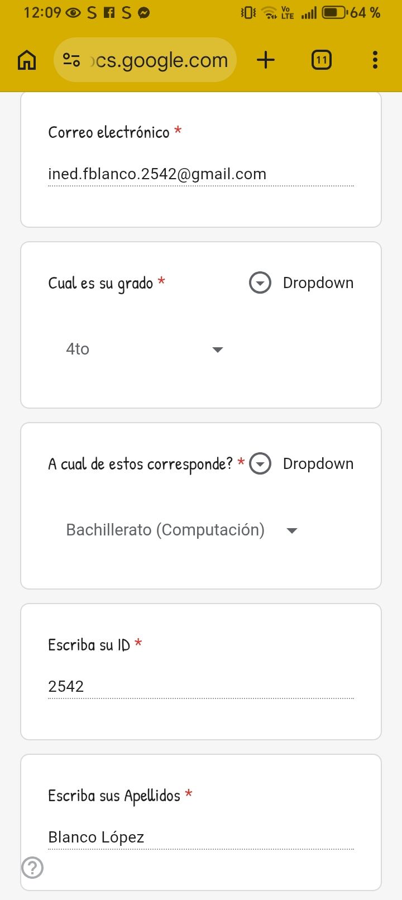The height and width of the screenshot is (900, 402).
Task: Tap dropdown type icon beside corresponde question
Action: point(260,464)
